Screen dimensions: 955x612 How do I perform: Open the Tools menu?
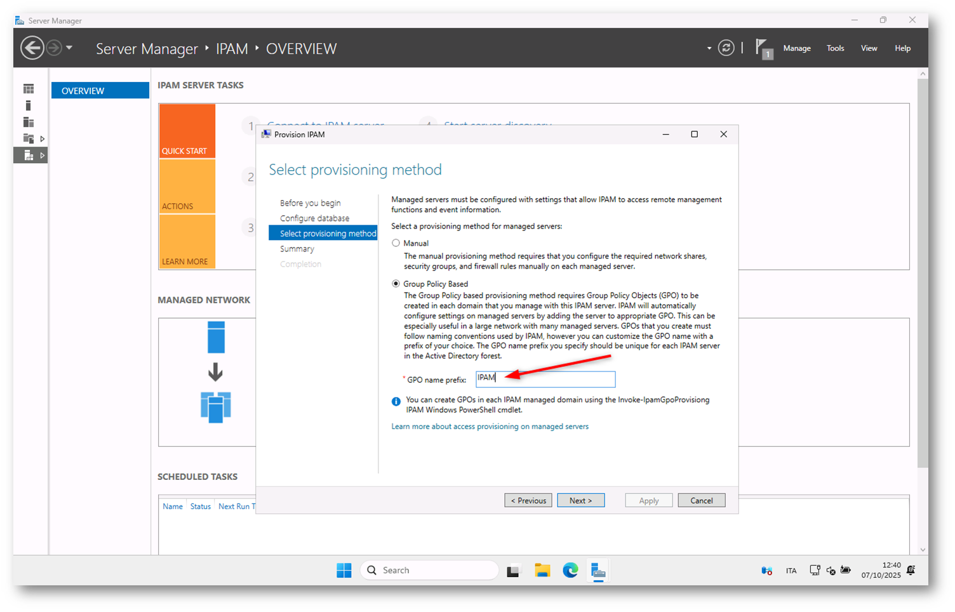coord(835,48)
